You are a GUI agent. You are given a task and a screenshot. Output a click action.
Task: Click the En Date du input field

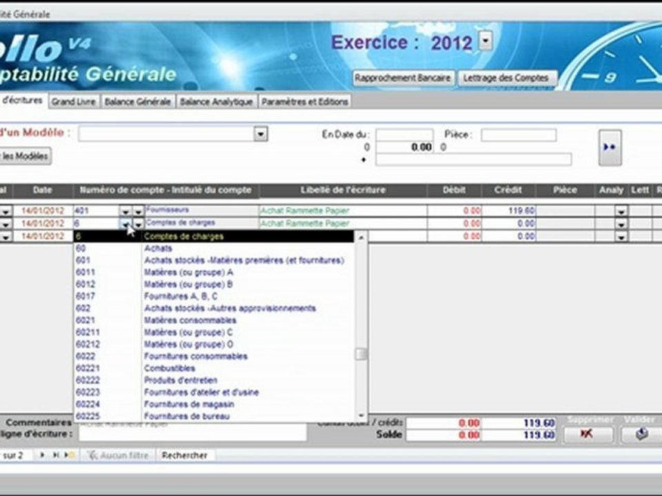tap(405, 135)
